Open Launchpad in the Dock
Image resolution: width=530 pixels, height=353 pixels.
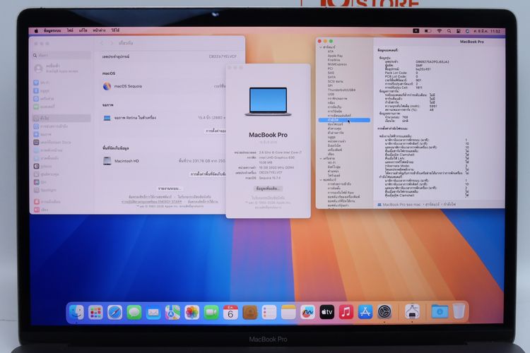click(x=95, y=313)
